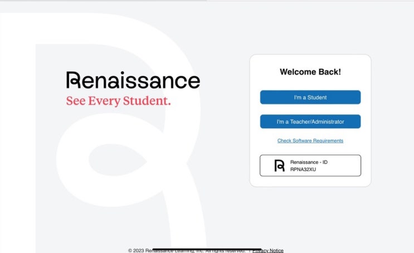Click the I'm a Student button
This screenshot has height=253, width=414.
coord(310,97)
